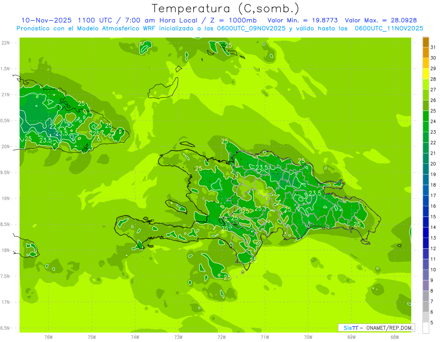Click the '21N' latitude axis label

coord(6,94)
